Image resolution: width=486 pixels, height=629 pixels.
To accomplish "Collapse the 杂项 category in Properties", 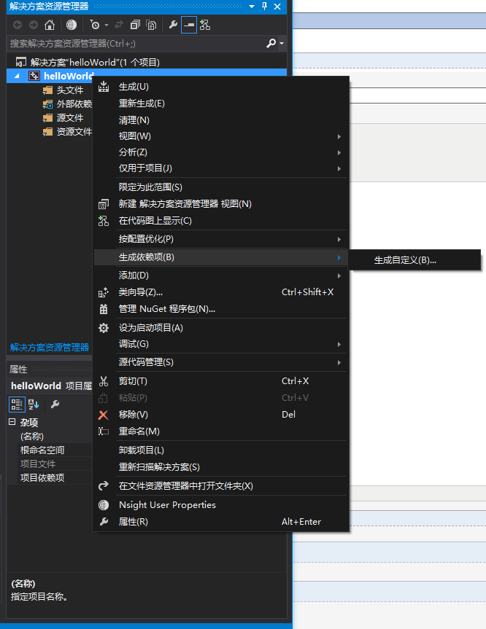I will (x=12, y=421).
